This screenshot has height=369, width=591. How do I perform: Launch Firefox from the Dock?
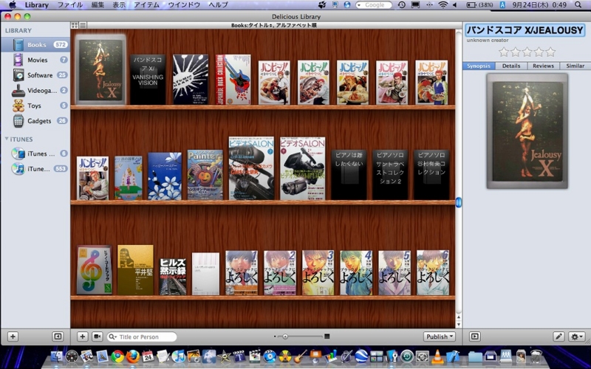133,356
